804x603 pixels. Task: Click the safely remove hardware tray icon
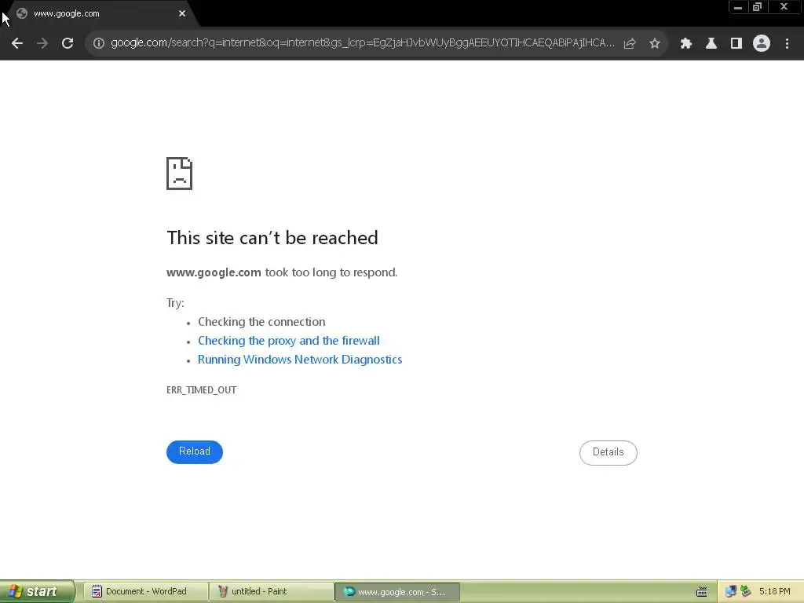pyautogui.click(x=746, y=592)
